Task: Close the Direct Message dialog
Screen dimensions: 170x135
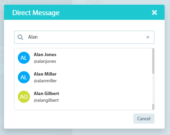Action: pyautogui.click(x=155, y=12)
